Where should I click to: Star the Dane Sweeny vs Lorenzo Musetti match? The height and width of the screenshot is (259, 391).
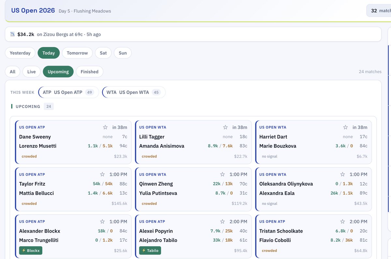click(x=105, y=127)
